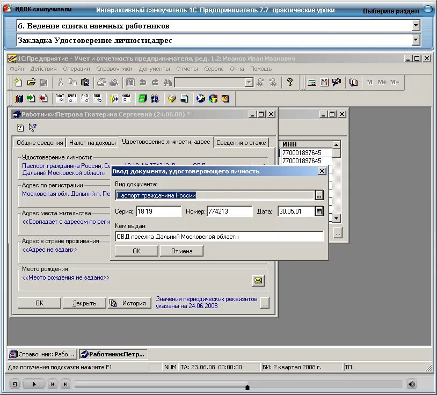The image size is (437, 395).
Task: Open the Файл menu
Action: click(17, 69)
